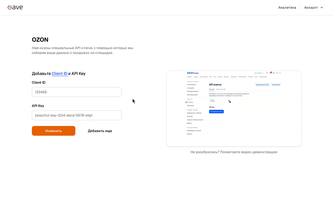Click the OZON Seller logo in preview

pos(193,73)
